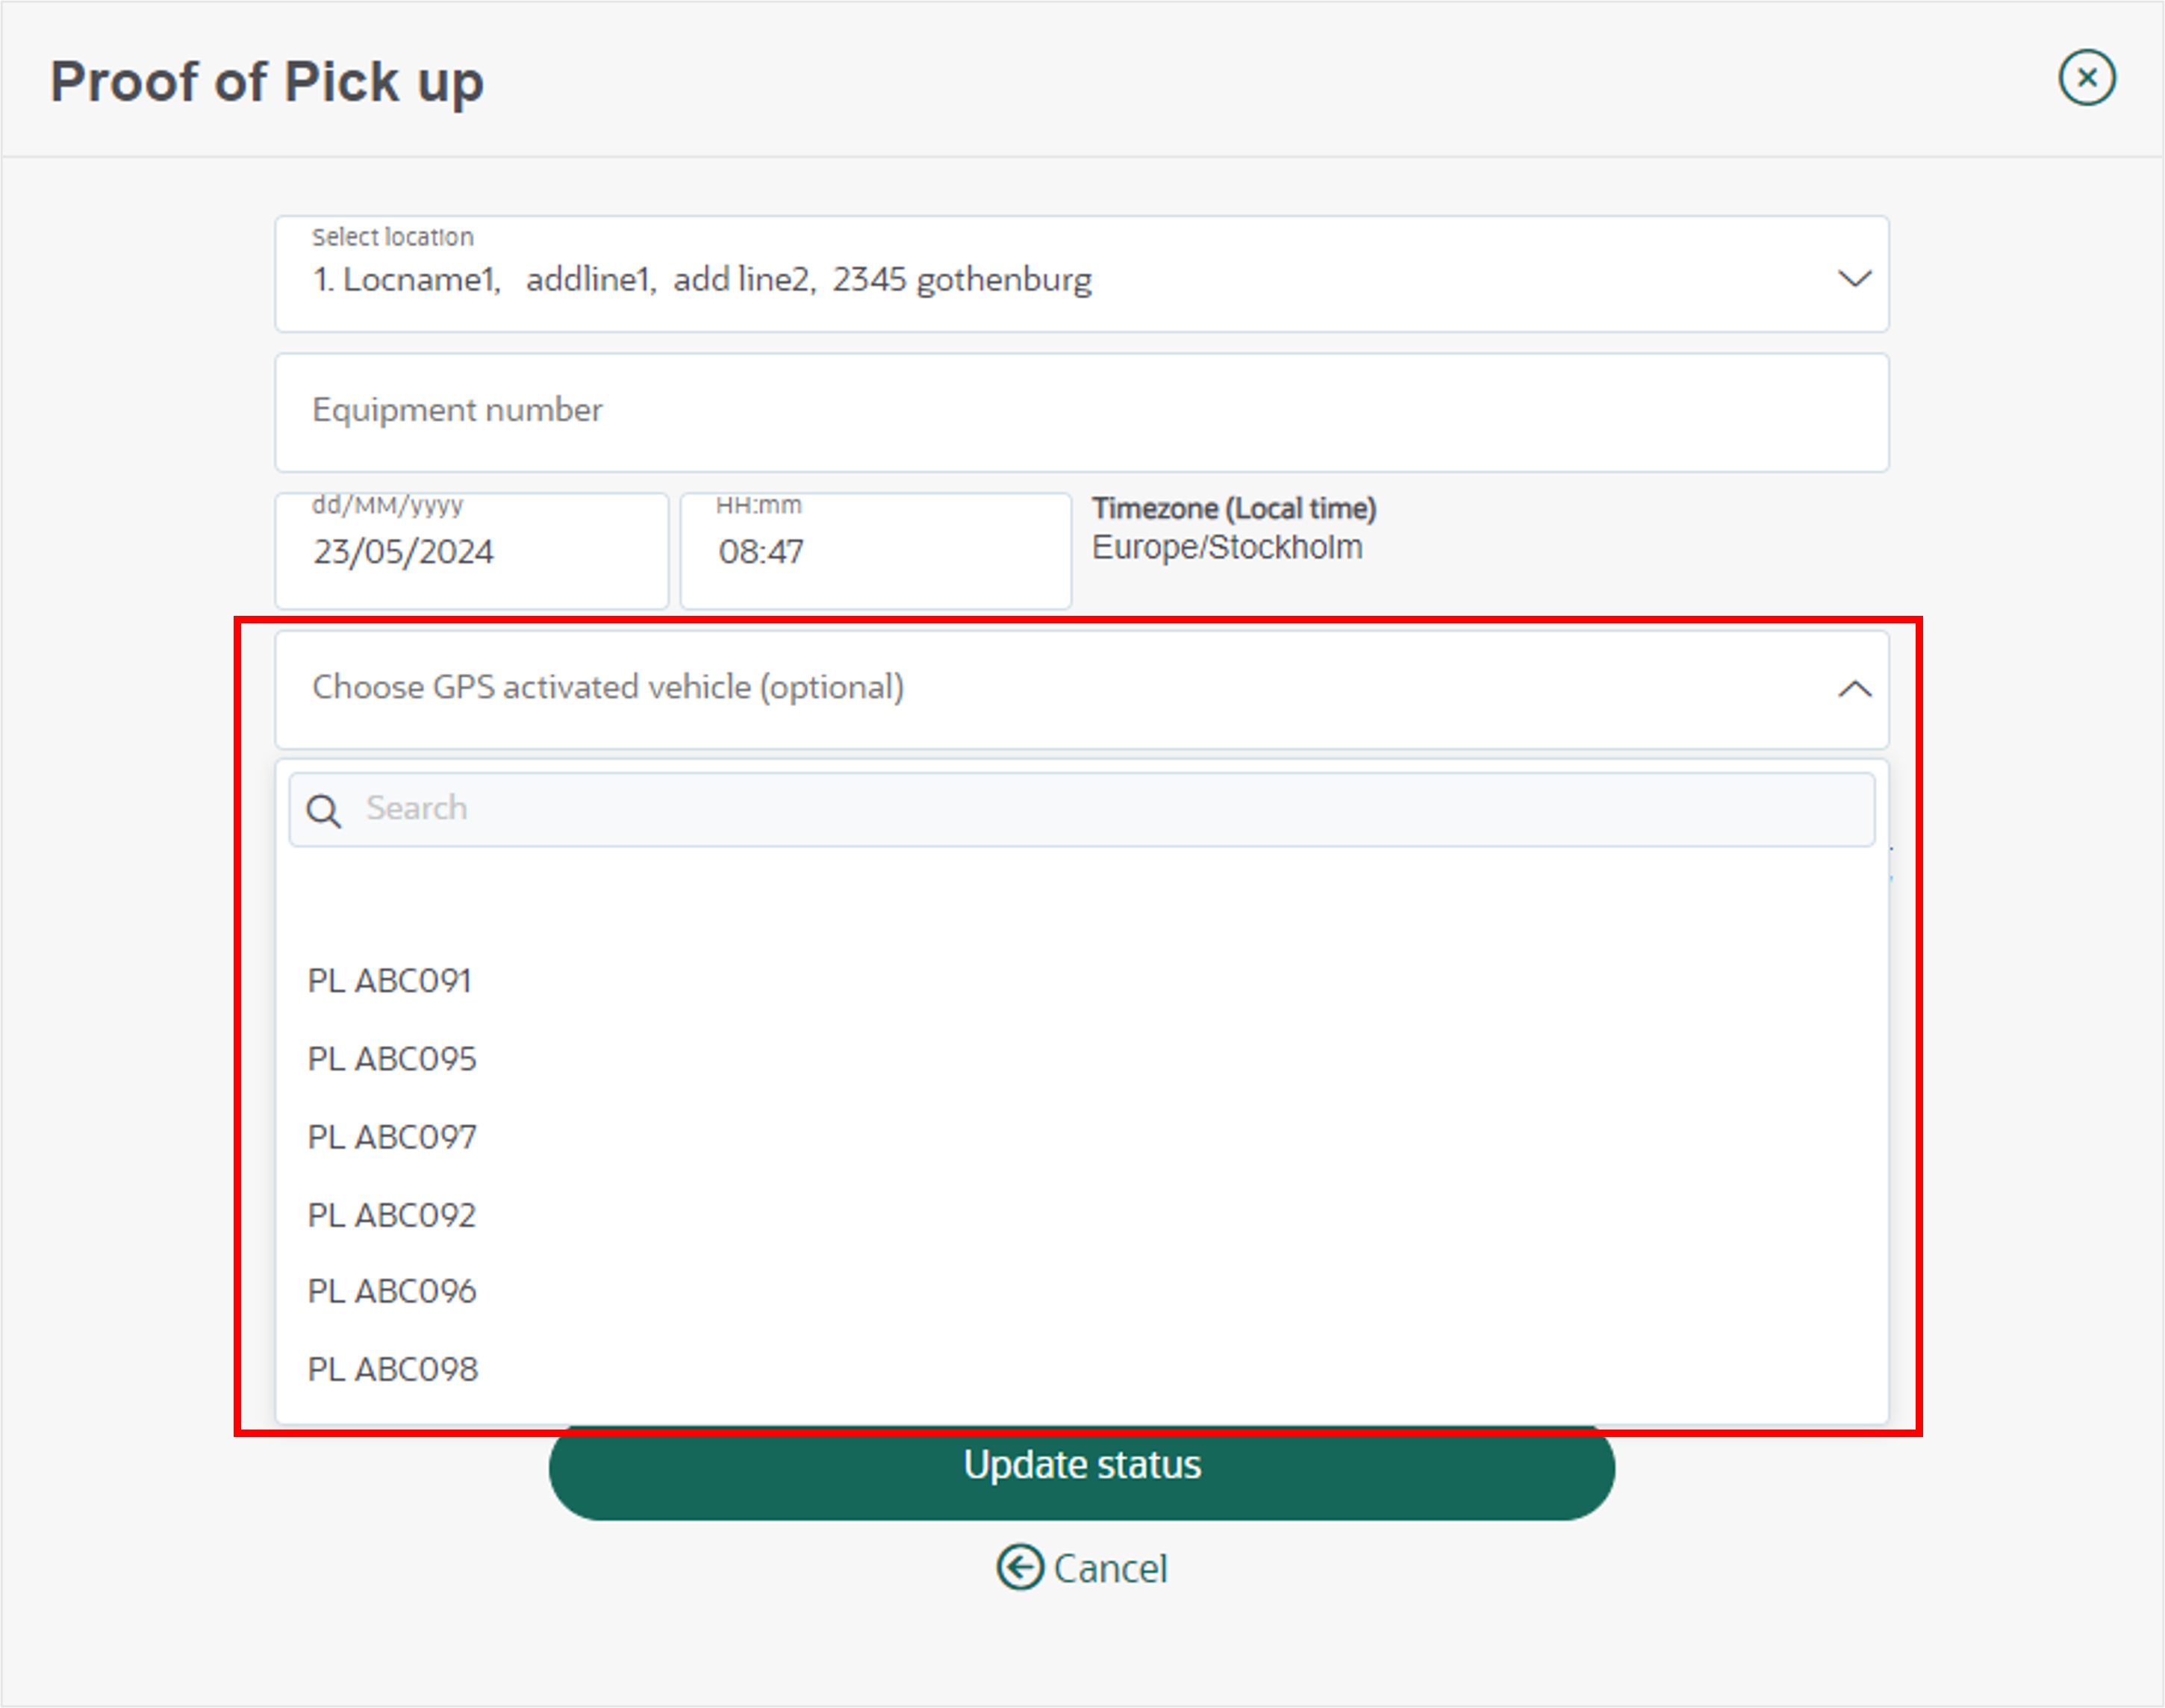The image size is (2165, 1708).
Task: Click the Cancel link
Action: pyautogui.click(x=1110, y=1568)
